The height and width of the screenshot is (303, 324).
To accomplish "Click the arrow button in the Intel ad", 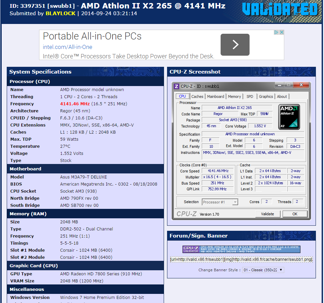I will click(x=235, y=45).
